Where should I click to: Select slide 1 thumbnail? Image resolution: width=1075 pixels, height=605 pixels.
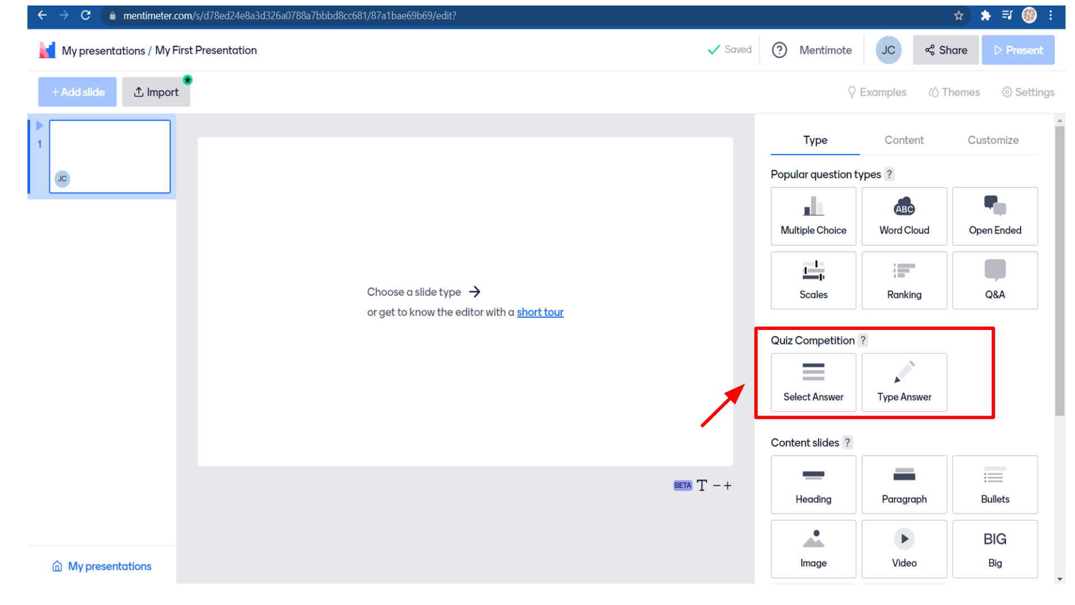[x=110, y=157]
